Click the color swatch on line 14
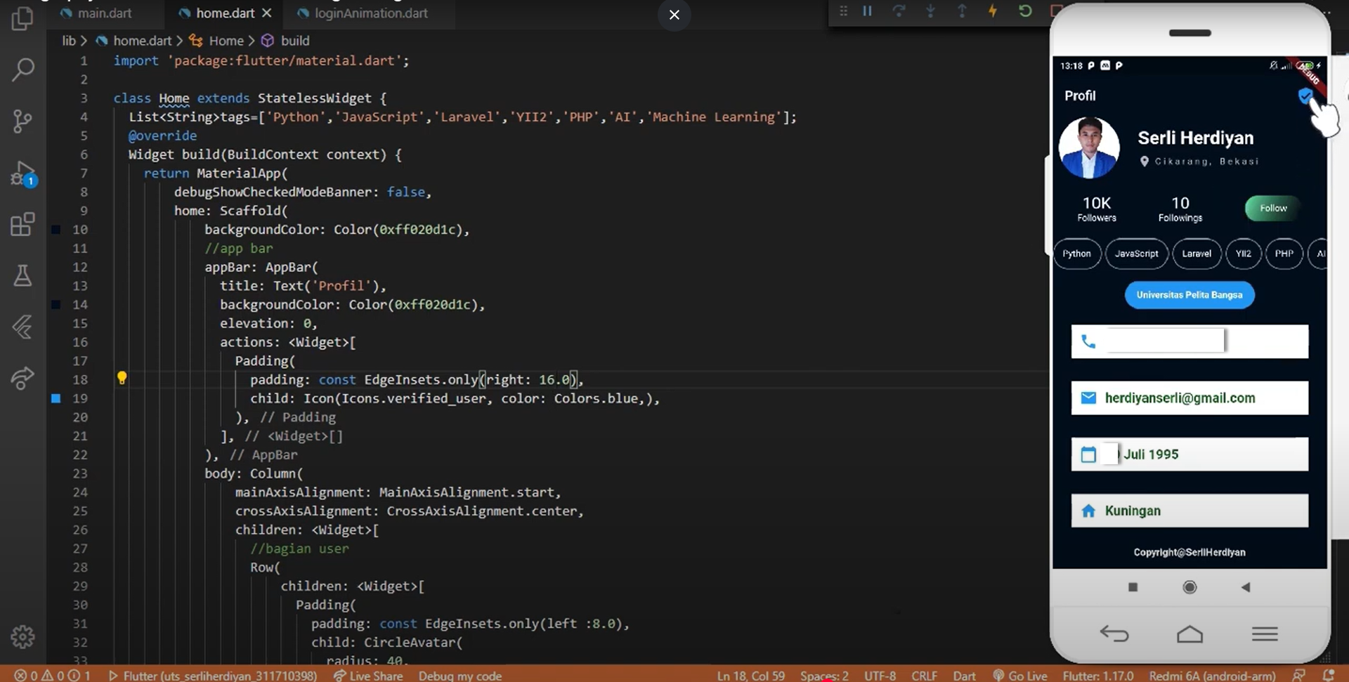The height and width of the screenshot is (682, 1349). pyautogui.click(x=56, y=304)
